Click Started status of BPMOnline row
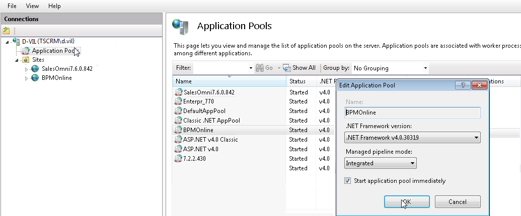Image resolution: width=521 pixels, height=216 pixels. (x=299, y=130)
